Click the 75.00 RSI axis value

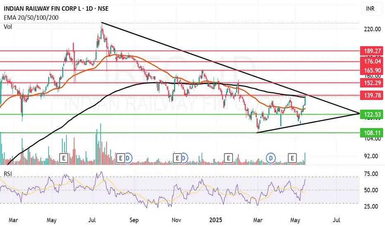click(x=371, y=174)
